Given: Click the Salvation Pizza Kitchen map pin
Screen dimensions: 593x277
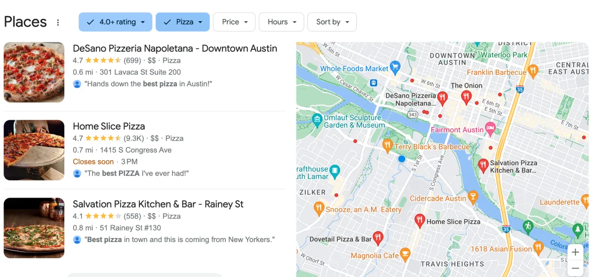Looking at the screenshot, I should pos(483,165).
